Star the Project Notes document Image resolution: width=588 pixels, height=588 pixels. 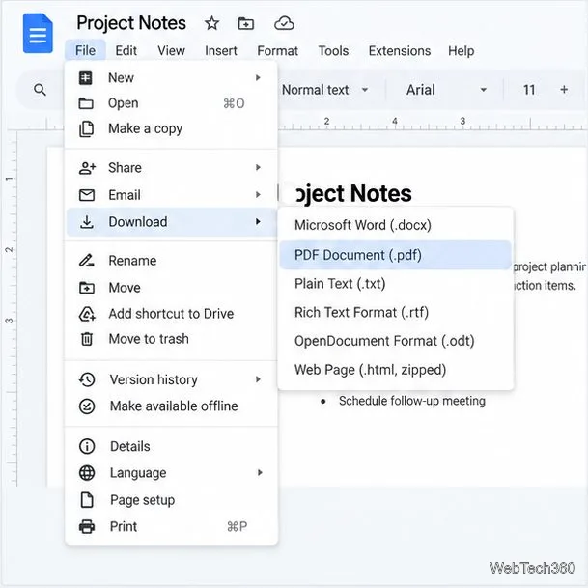point(211,23)
